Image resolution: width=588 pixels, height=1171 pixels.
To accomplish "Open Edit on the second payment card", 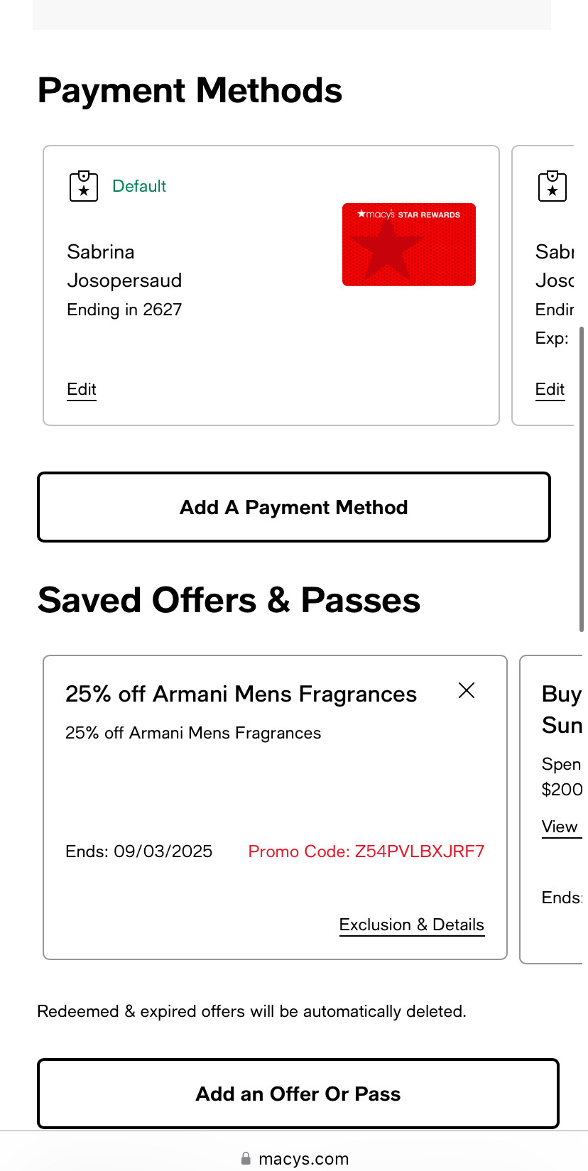I will (550, 389).
